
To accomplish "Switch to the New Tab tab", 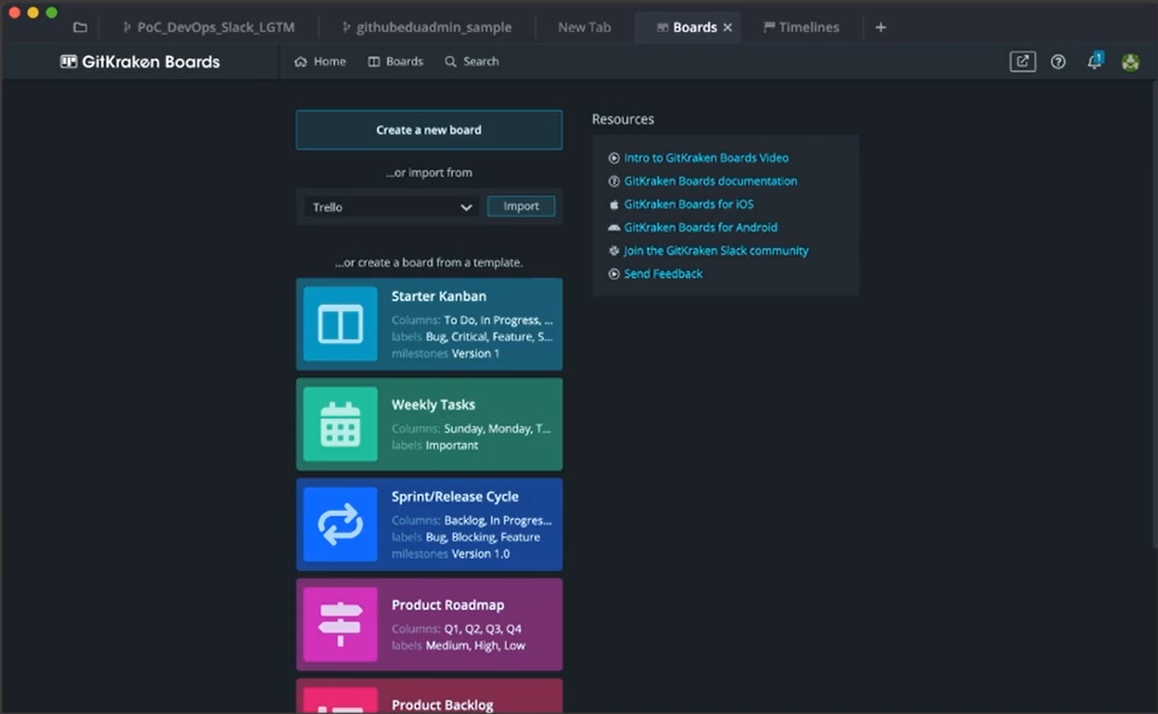I will [x=585, y=27].
